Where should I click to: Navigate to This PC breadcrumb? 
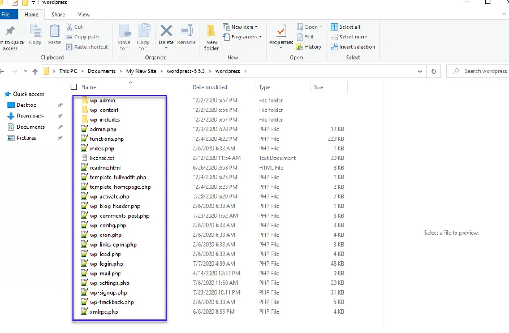(68, 71)
